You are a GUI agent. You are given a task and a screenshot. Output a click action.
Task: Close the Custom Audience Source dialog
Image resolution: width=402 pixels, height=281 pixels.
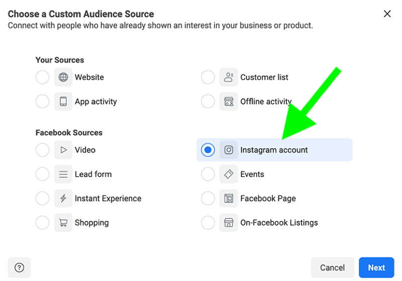[x=387, y=14]
